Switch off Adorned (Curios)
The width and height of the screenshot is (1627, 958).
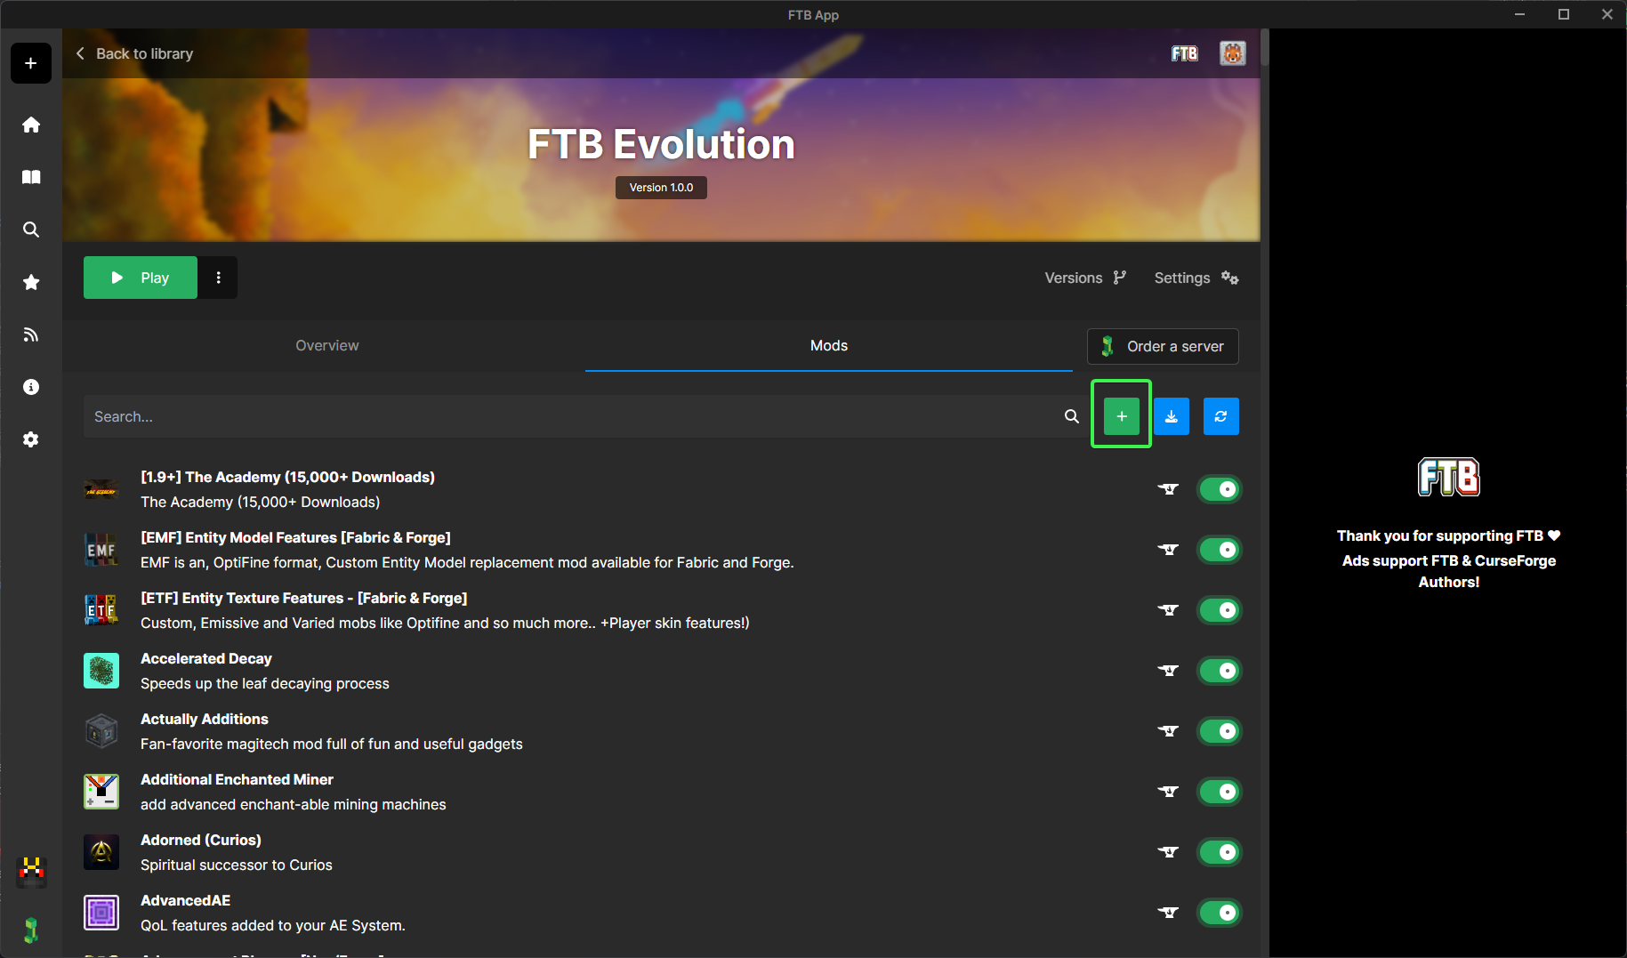pyautogui.click(x=1219, y=852)
